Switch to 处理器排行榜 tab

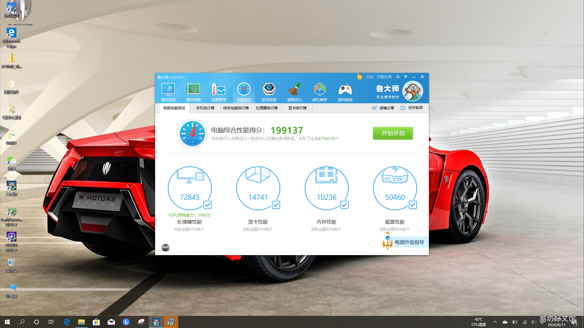(x=266, y=108)
